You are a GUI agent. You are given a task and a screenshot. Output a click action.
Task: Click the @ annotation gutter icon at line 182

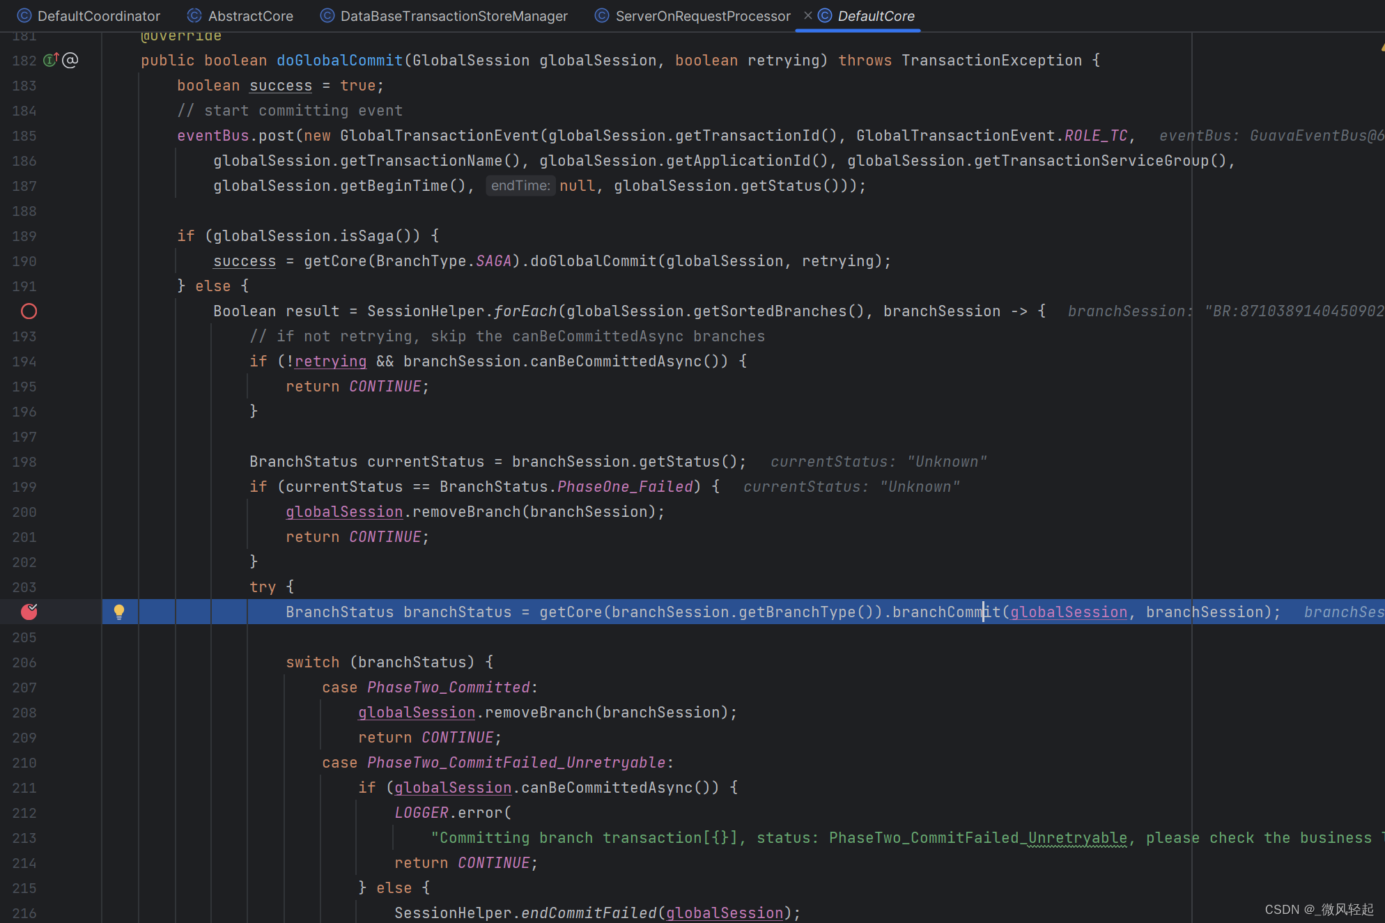[x=70, y=60]
